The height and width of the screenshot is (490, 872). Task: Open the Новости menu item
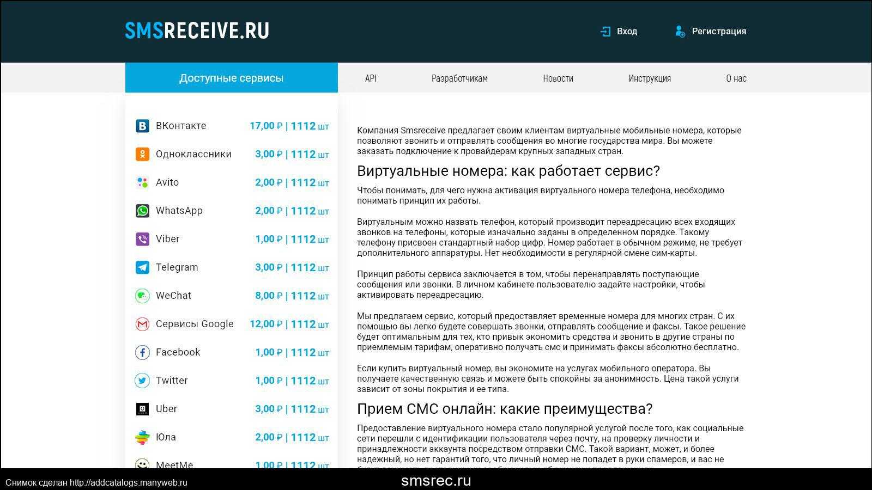pyautogui.click(x=558, y=78)
